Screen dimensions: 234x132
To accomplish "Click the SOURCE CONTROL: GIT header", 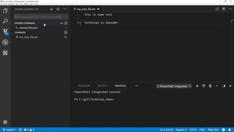I will tap(27, 9).
